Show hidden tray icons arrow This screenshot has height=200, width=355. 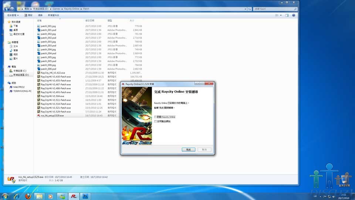point(320,197)
